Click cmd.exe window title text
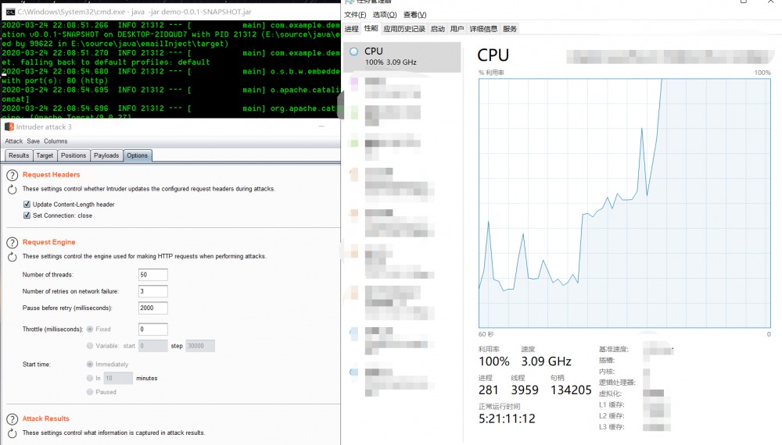 tap(135, 12)
